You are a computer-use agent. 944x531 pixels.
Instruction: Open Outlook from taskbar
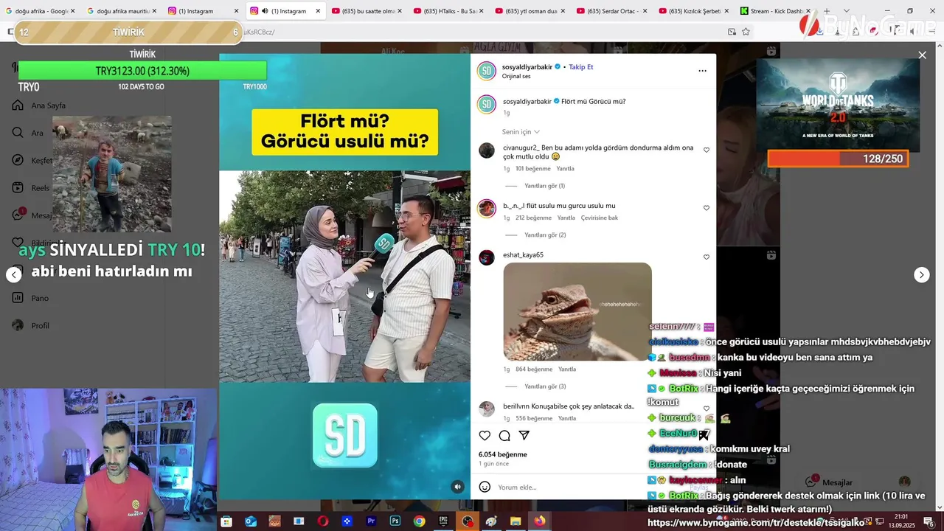[251, 521]
